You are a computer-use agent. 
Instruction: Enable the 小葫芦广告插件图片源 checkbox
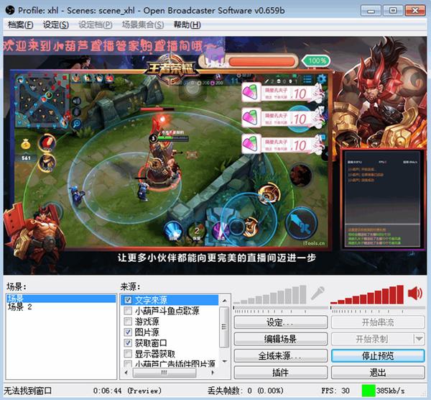[128, 364]
